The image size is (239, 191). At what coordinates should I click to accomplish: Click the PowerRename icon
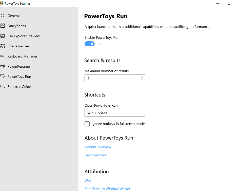[x=3, y=66]
